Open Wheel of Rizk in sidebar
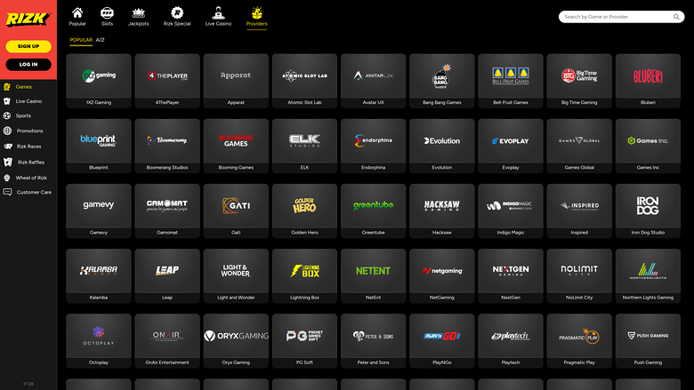694x390 pixels. pos(30,178)
